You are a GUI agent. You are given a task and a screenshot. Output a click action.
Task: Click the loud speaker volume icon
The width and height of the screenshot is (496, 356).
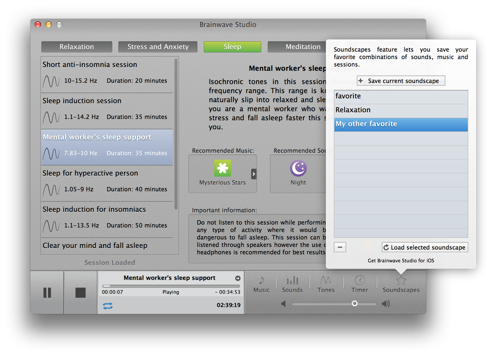[x=386, y=304]
